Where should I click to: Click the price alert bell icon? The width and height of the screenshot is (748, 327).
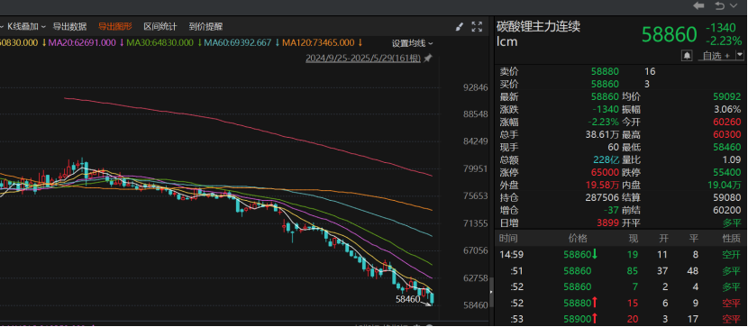[x=687, y=56]
